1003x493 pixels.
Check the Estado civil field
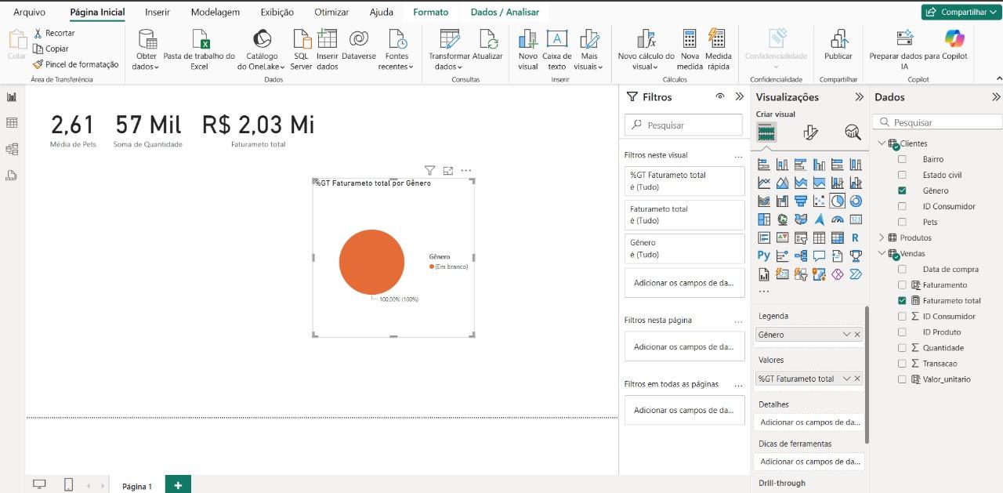click(x=902, y=175)
